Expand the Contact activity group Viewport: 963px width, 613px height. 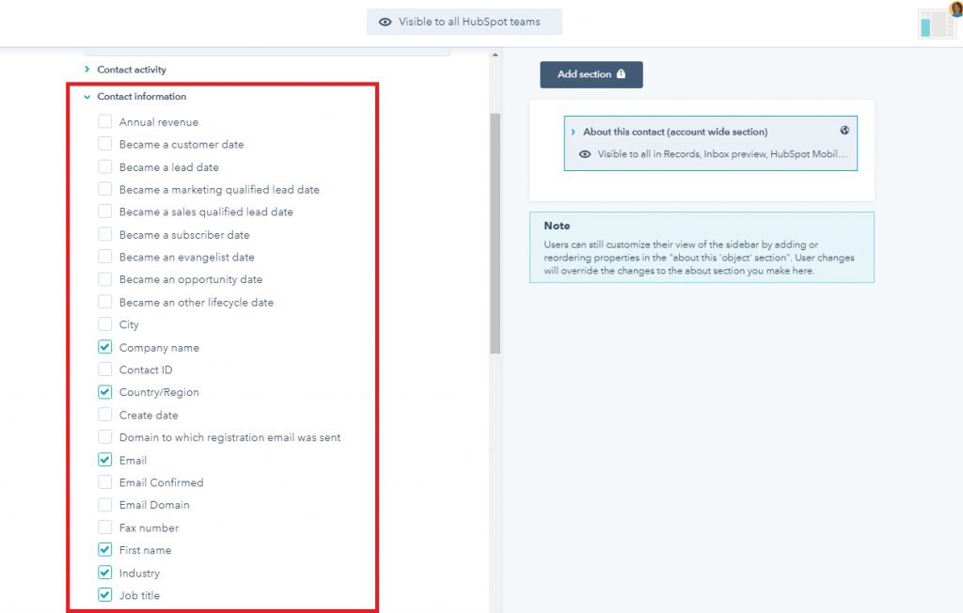(87, 70)
